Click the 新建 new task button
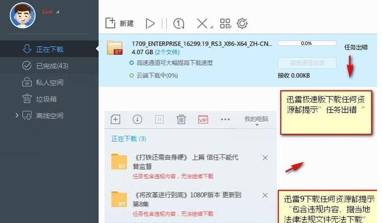Viewport: 382px width, 223px height. pyautogui.click(x=119, y=23)
